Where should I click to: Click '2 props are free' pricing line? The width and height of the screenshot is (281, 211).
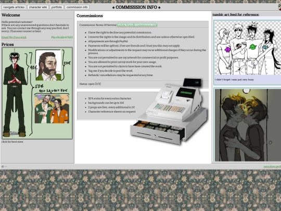pos(111,107)
